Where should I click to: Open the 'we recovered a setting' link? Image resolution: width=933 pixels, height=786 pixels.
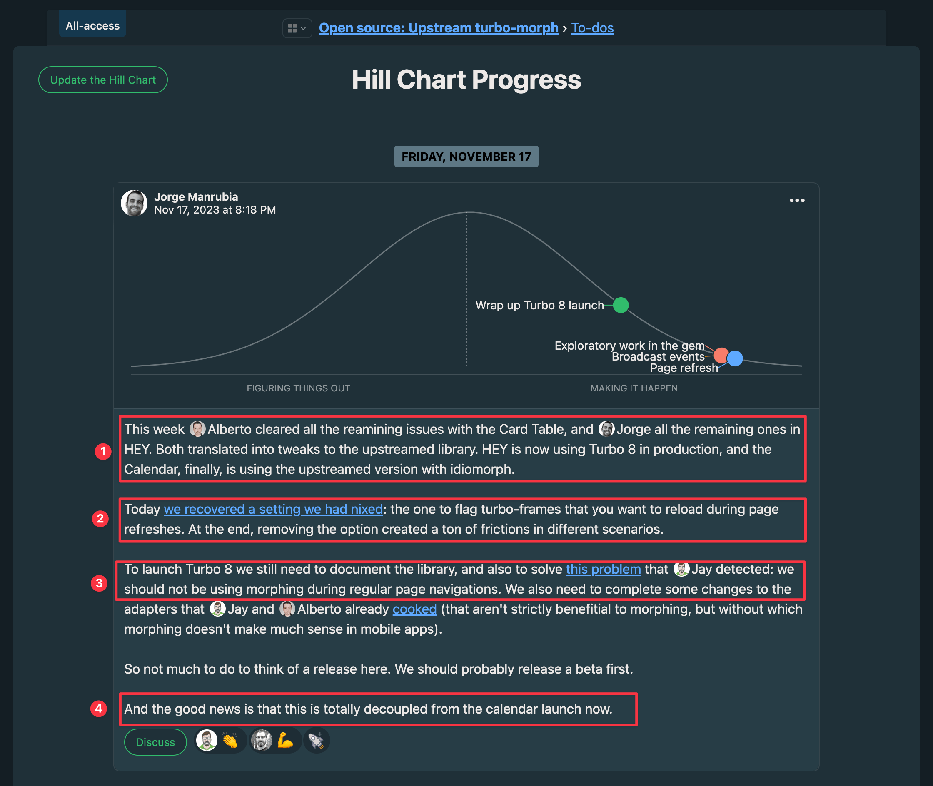pos(273,509)
